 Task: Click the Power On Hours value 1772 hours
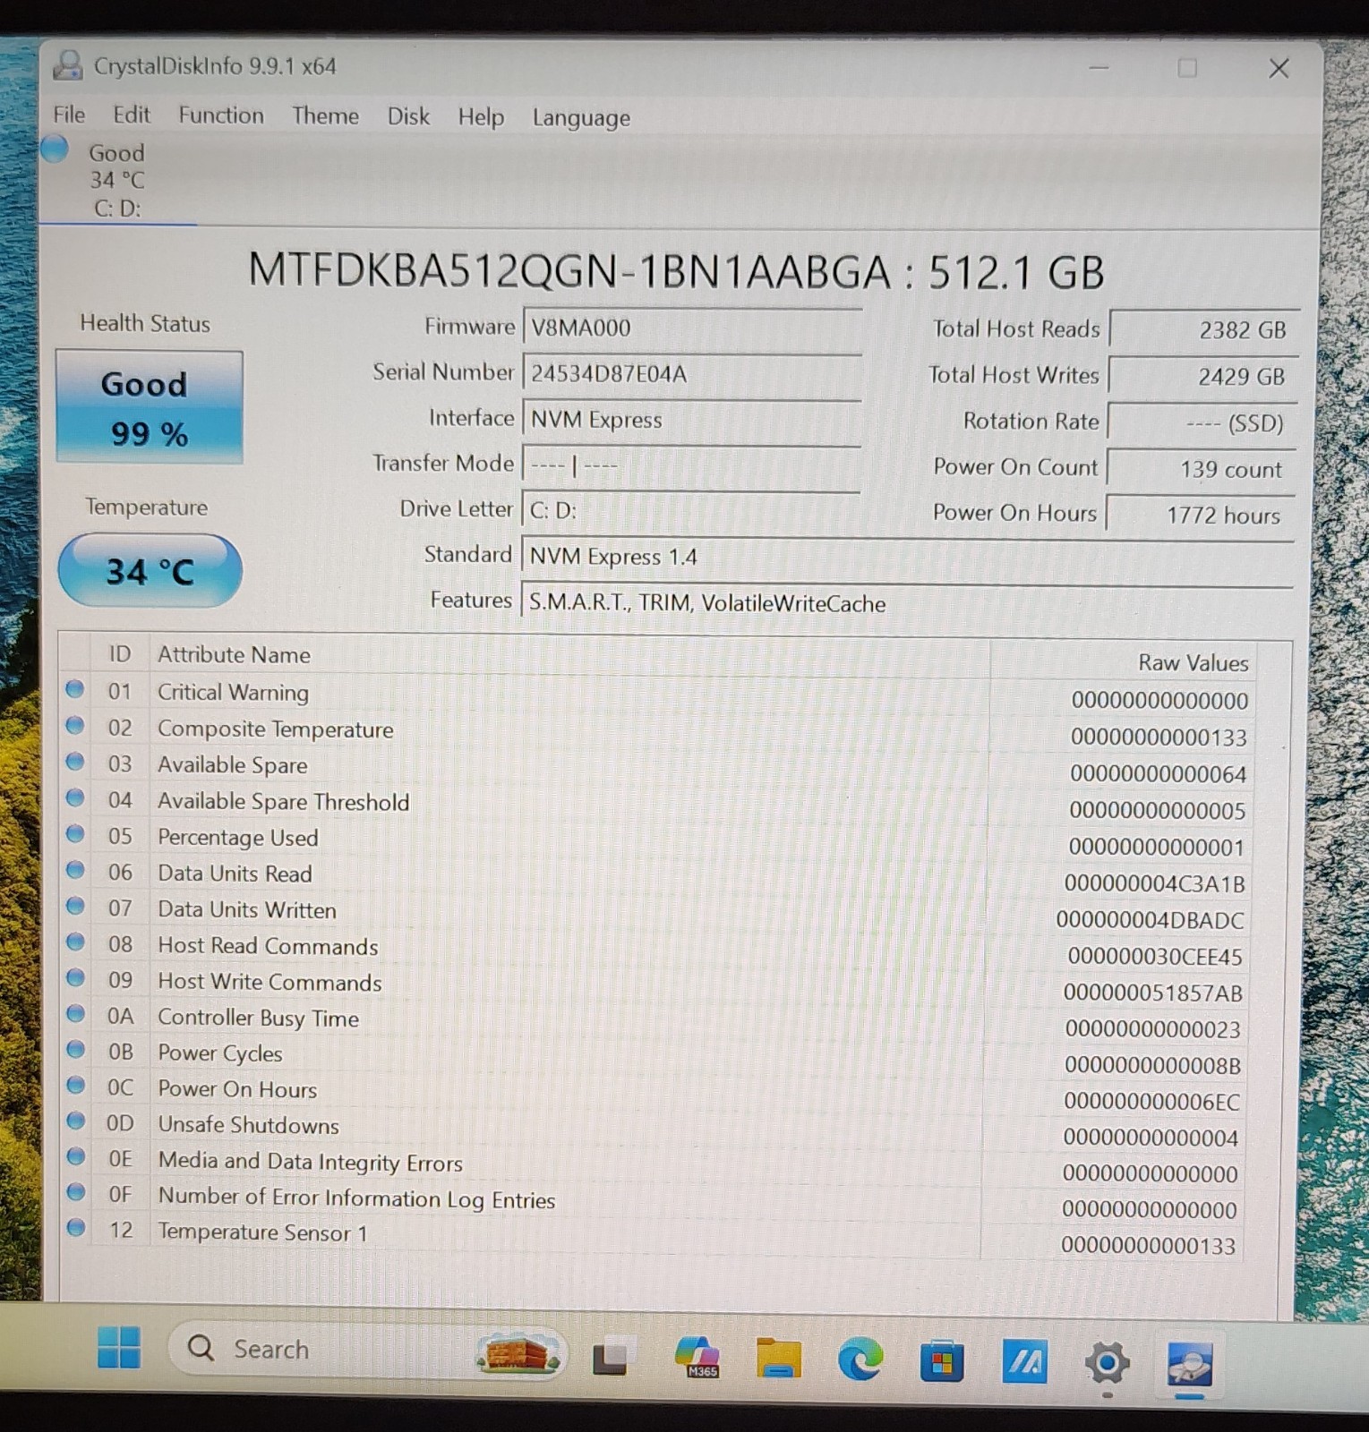[x=1201, y=516]
